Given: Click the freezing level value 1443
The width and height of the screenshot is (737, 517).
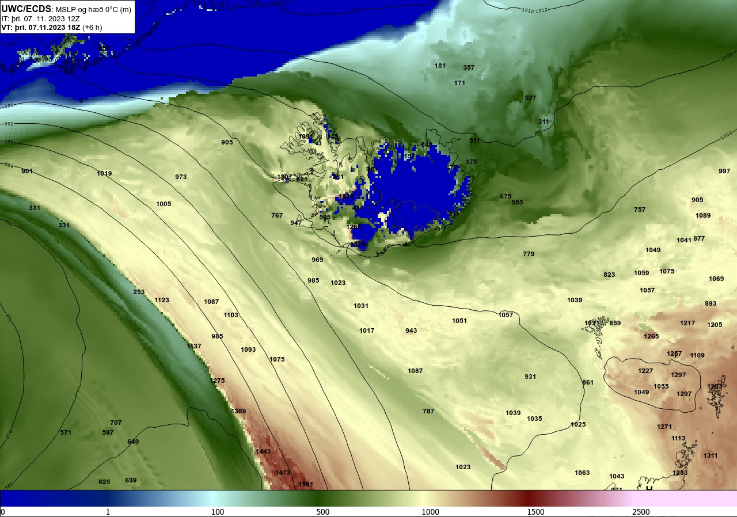Looking at the screenshot, I should click(x=263, y=451).
